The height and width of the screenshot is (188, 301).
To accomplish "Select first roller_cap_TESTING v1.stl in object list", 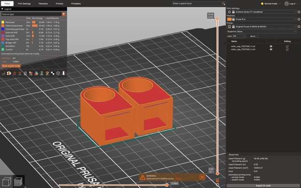I will point(243,47).
